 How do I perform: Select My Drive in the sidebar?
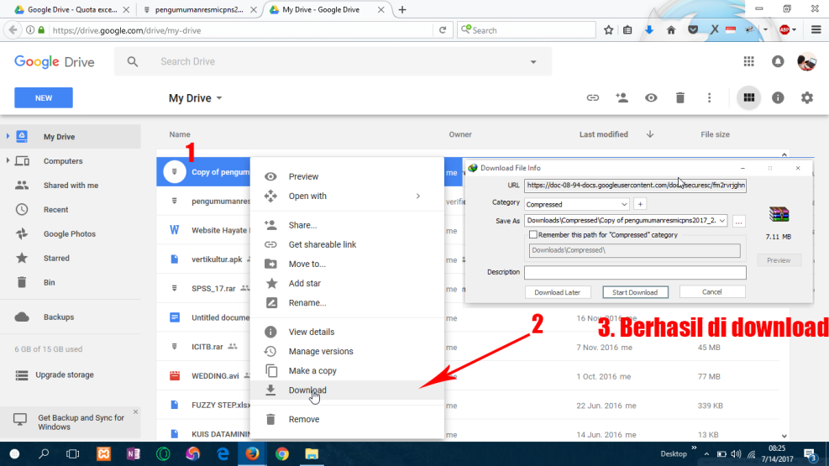pyautogui.click(x=71, y=137)
